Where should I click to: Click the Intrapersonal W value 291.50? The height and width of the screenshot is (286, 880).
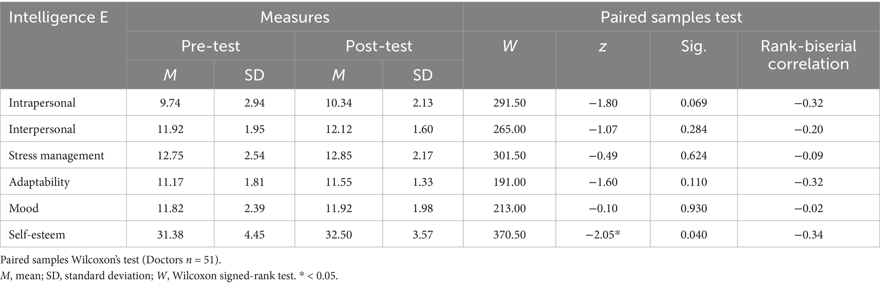(x=509, y=103)
